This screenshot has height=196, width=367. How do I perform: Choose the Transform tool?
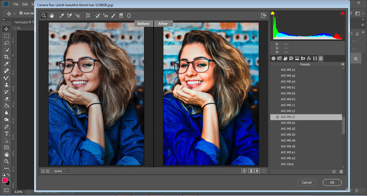tap(88, 16)
